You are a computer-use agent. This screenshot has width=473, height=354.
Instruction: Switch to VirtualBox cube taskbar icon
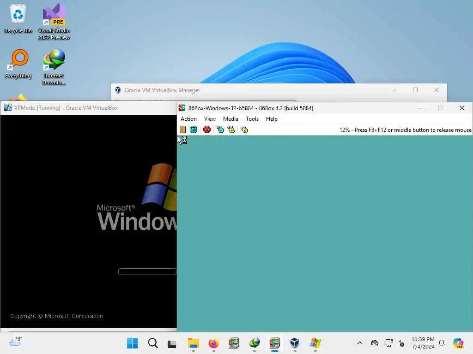pos(295,343)
